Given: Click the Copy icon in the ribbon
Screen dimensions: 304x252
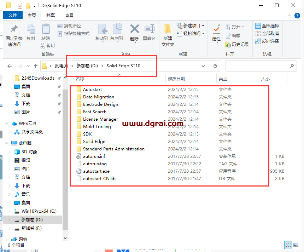Looking at the screenshot, I should 31,29.
